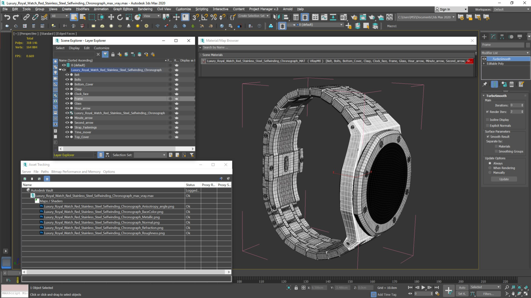Enable Explicit Normals checkbox
The height and width of the screenshot is (298, 531).
(487, 126)
